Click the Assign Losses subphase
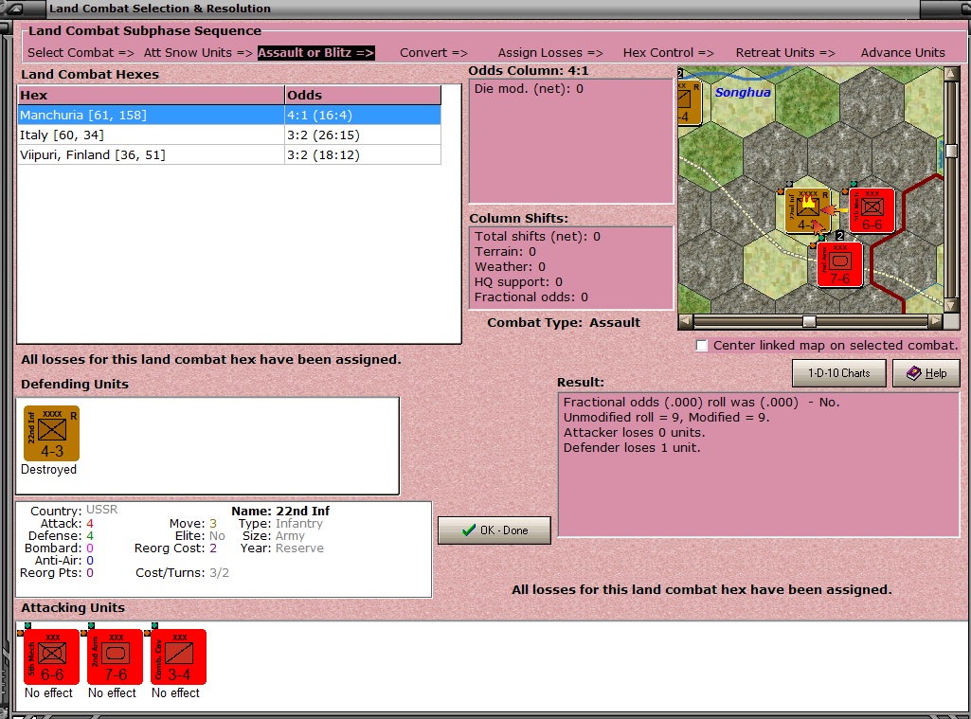 [x=549, y=53]
